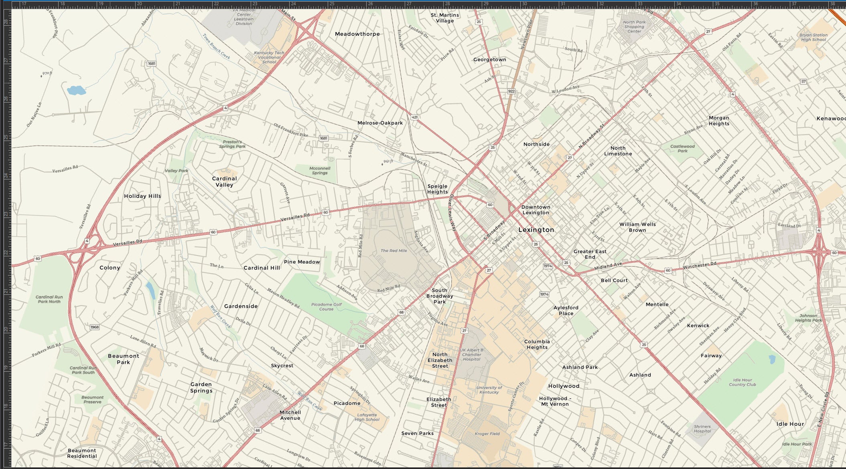The width and height of the screenshot is (846, 469).
Task: Click the Mcconnell Springs label
Action: 320,171
